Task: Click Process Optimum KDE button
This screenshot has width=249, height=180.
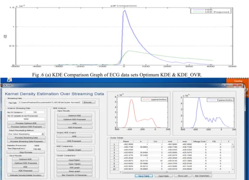Action: 26,123
